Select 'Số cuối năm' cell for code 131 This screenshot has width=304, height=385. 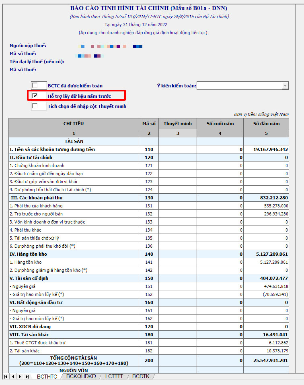pos(220,206)
